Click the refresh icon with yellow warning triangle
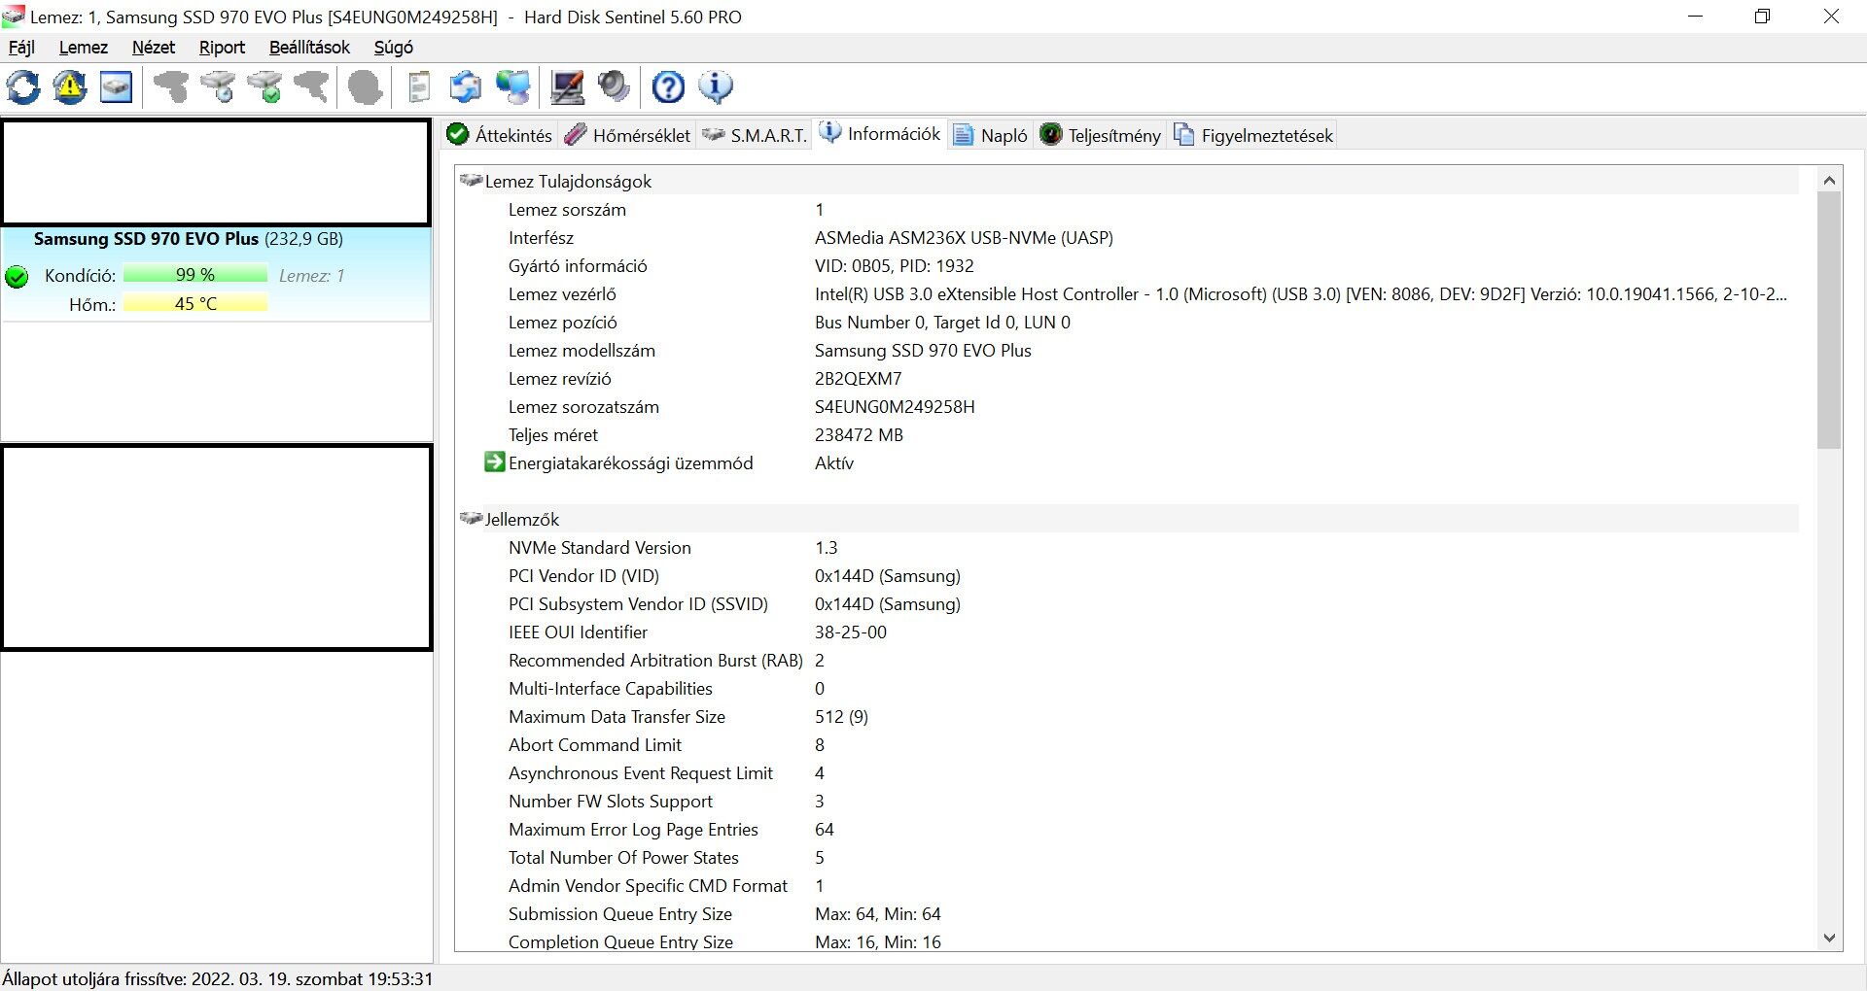The image size is (1867, 991). point(70,87)
